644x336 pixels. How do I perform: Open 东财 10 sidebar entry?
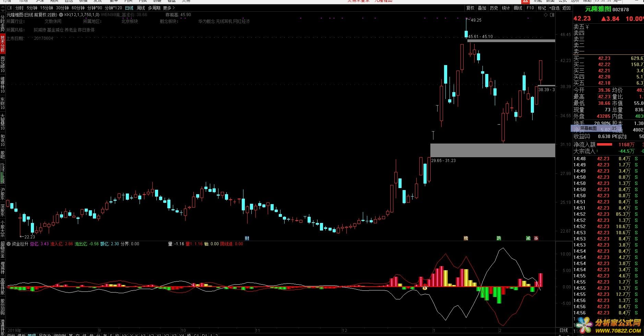(x=3, y=103)
